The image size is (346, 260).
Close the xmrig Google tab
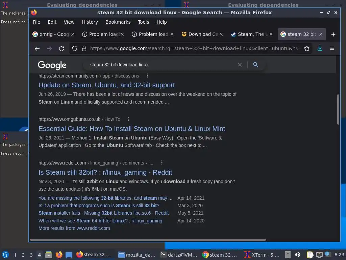73,34
